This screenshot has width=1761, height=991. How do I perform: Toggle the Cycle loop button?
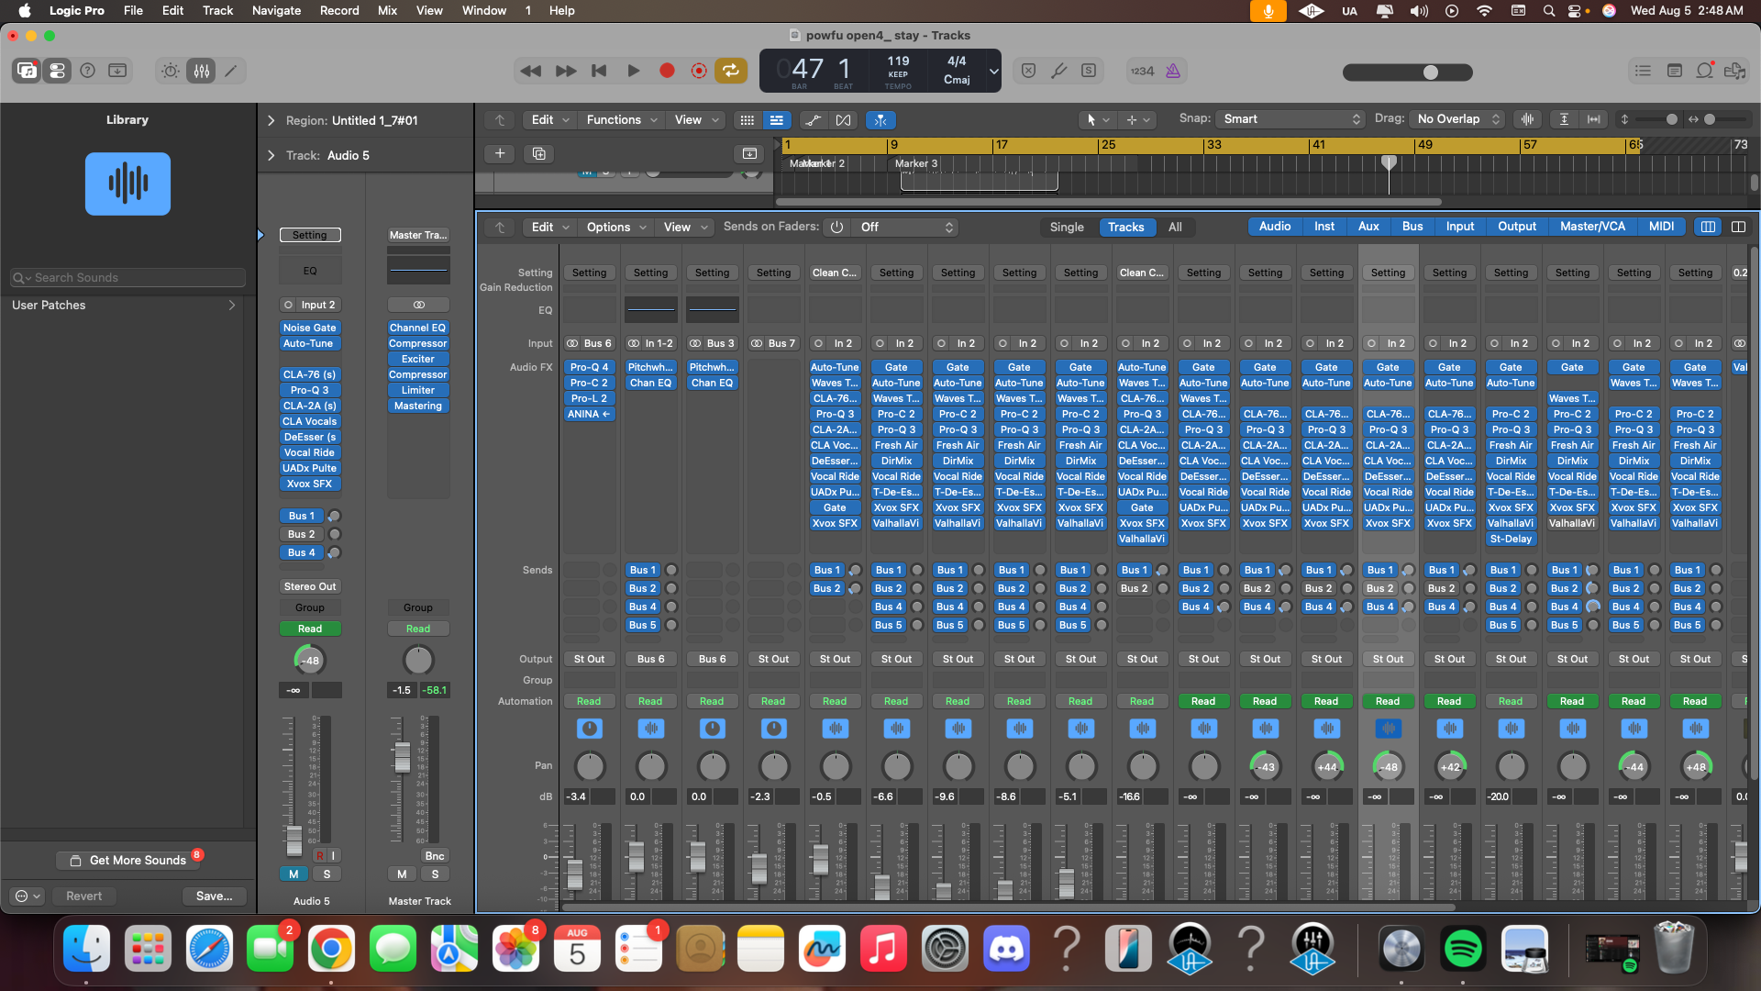point(731,71)
